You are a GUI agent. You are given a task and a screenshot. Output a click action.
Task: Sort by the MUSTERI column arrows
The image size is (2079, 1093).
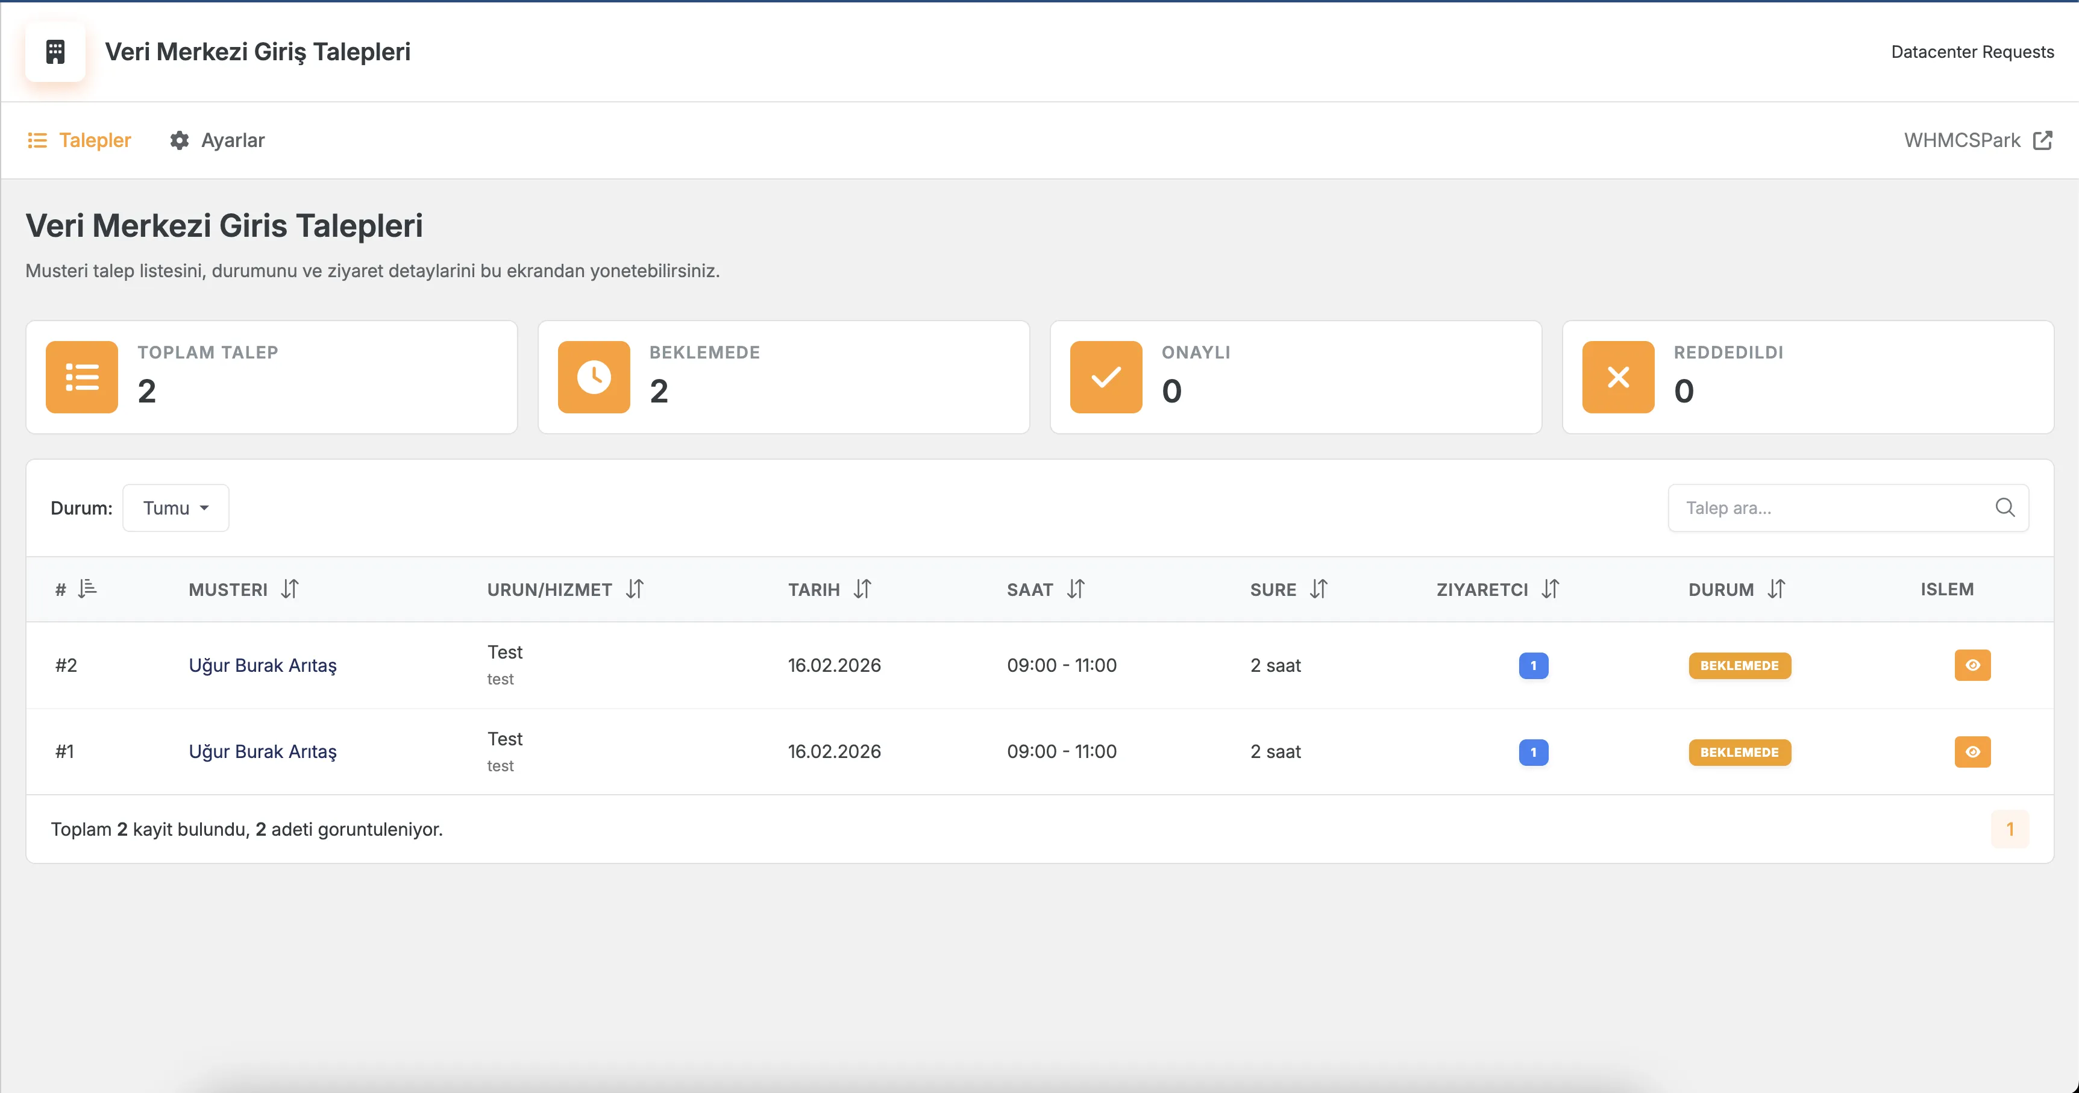coord(290,589)
